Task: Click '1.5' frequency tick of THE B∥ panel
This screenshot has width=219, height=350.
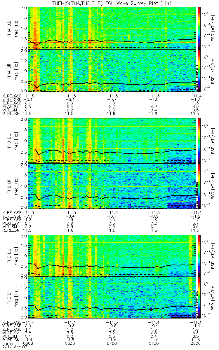Action: point(24,288)
